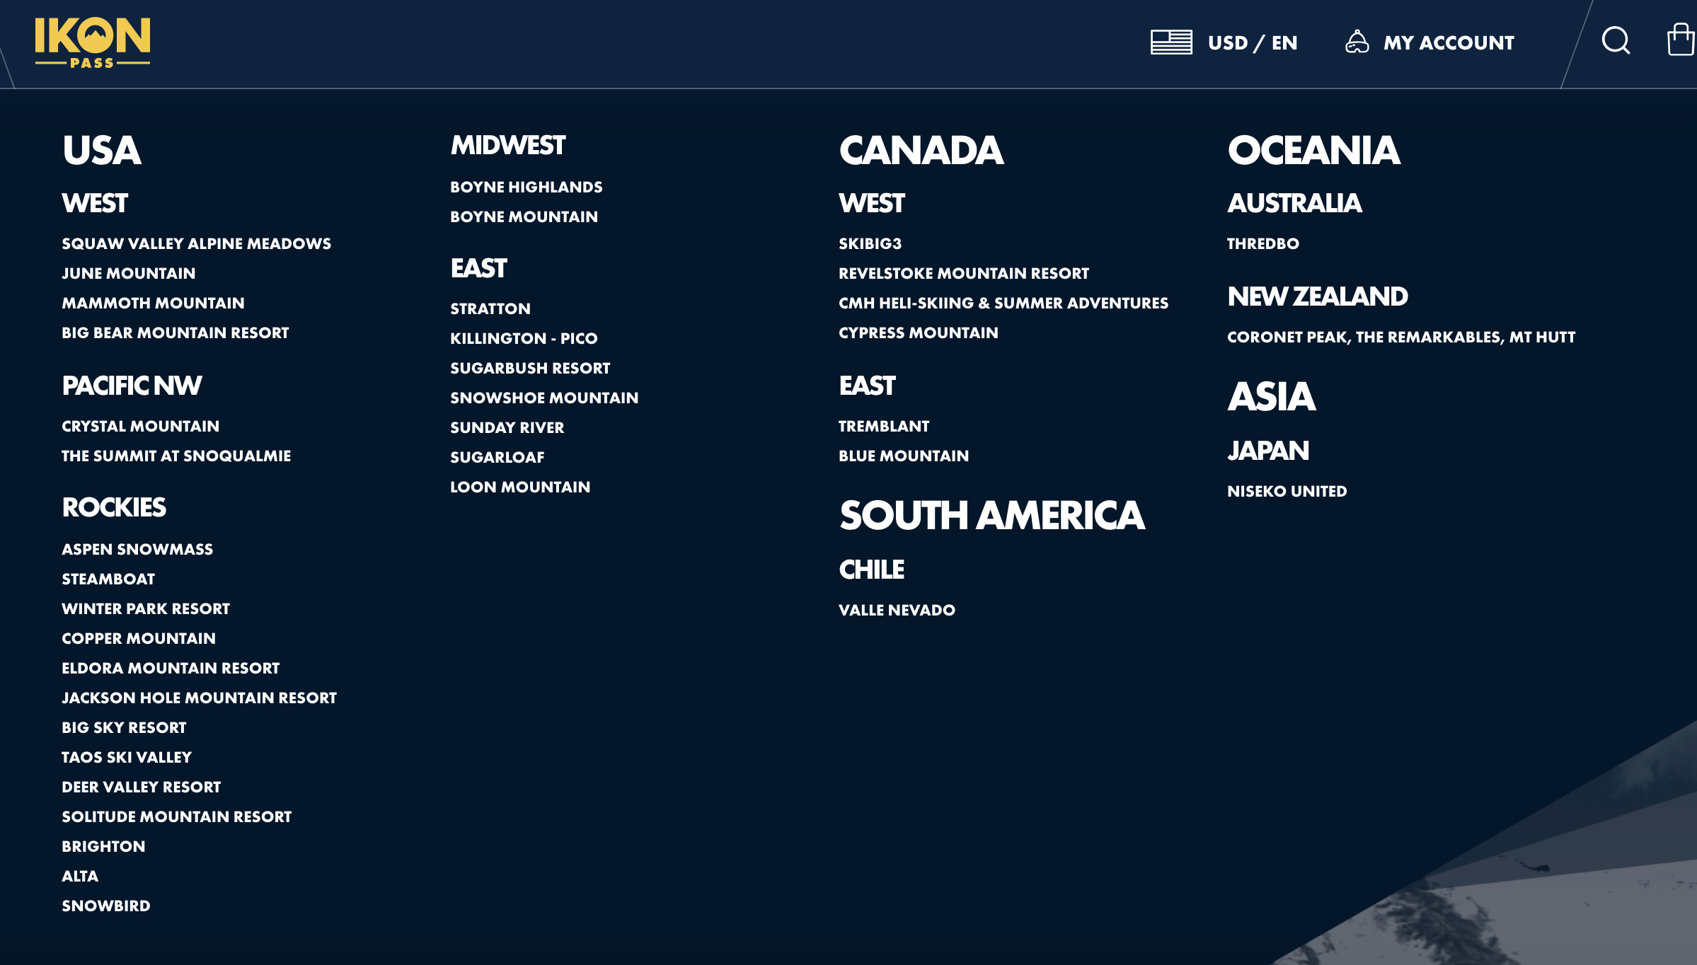
Task: Go to Stratton resort
Action: click(x=490, y=309)
